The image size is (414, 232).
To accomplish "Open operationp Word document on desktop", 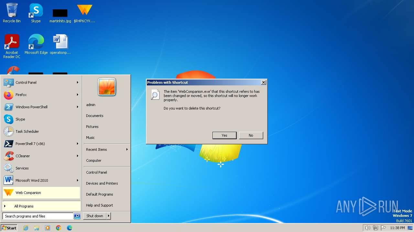I will click(x=60, y=44).
